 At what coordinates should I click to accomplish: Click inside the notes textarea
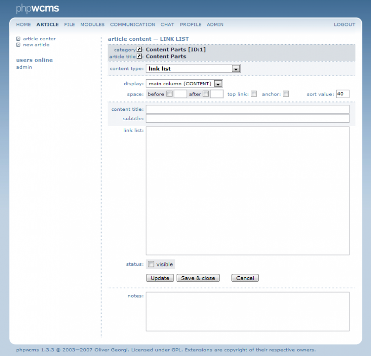[248, 311]
